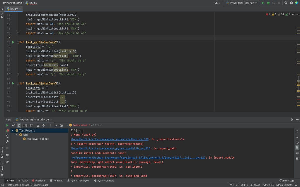Screen dimensions: 300x187
Task: Open Search Everywhere magnifier icon
Action: pyautogui.click(x=286, y=3)
